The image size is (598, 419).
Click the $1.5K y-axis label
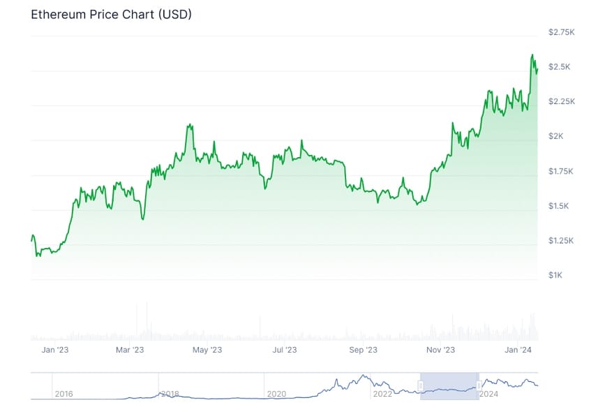[x=558, y=206]
